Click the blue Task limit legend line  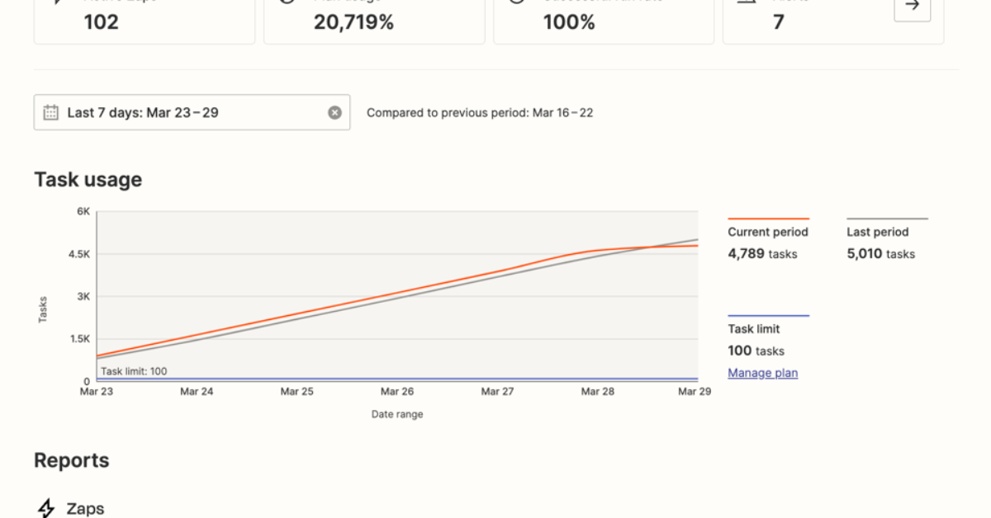tap(768, 316)
